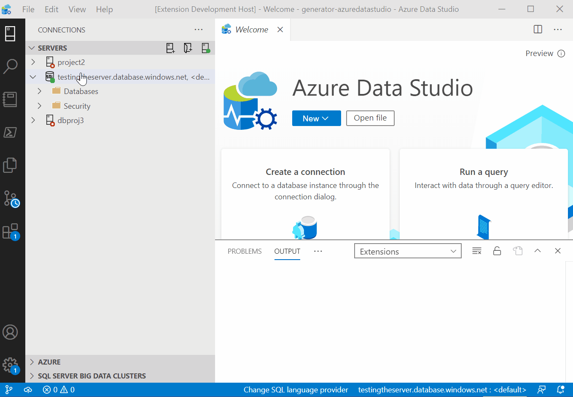The height and width of the screenshot is (397, 573).
Task: Open editor more actions ellipsis
Action: (x=558, y=30)
